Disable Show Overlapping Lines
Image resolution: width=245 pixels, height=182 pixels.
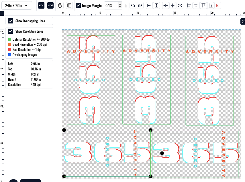[x=11, y=21]
